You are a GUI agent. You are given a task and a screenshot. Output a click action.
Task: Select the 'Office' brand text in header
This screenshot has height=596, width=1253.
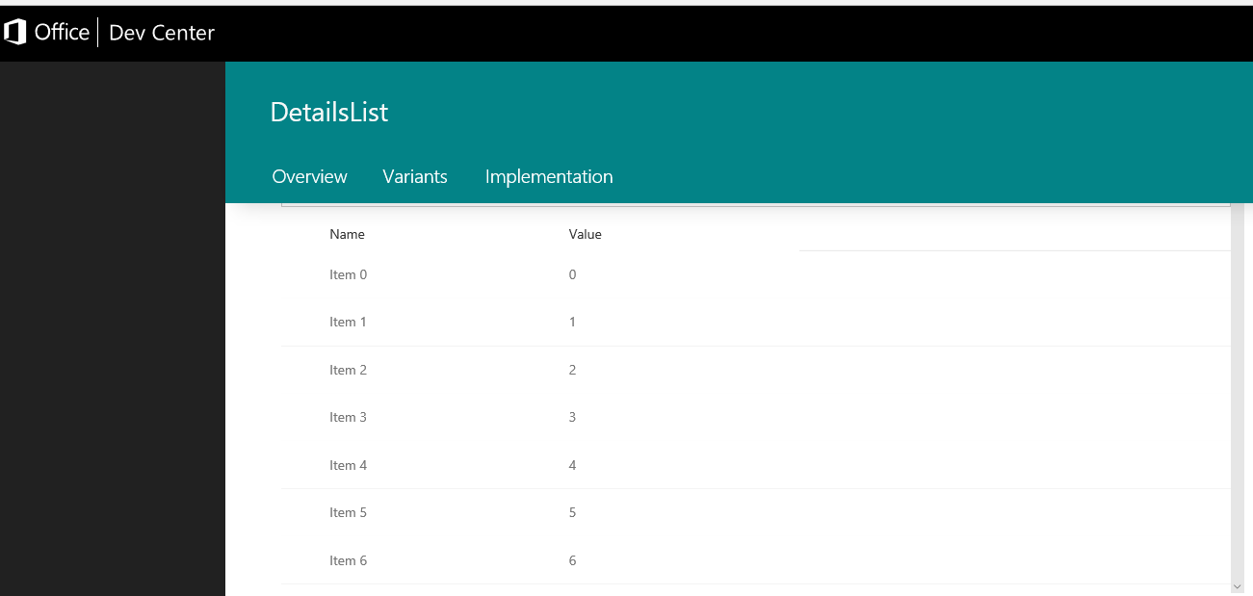click(60, 31)
